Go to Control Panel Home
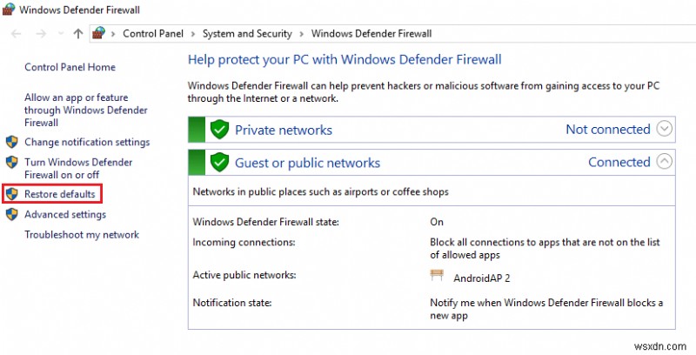 click(70, 67)
